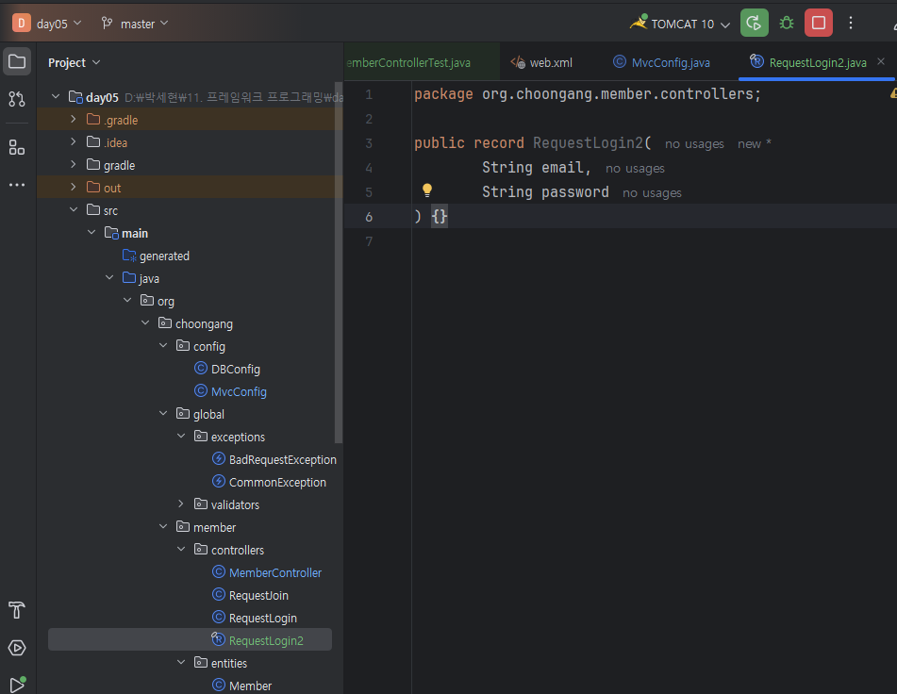Expand the validators folder

181,504
